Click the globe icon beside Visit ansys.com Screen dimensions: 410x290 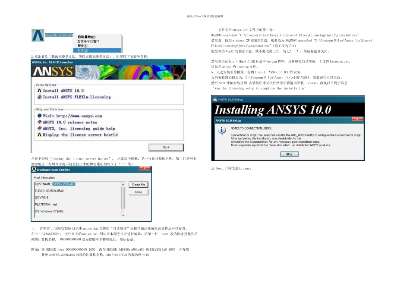[39, 116]
